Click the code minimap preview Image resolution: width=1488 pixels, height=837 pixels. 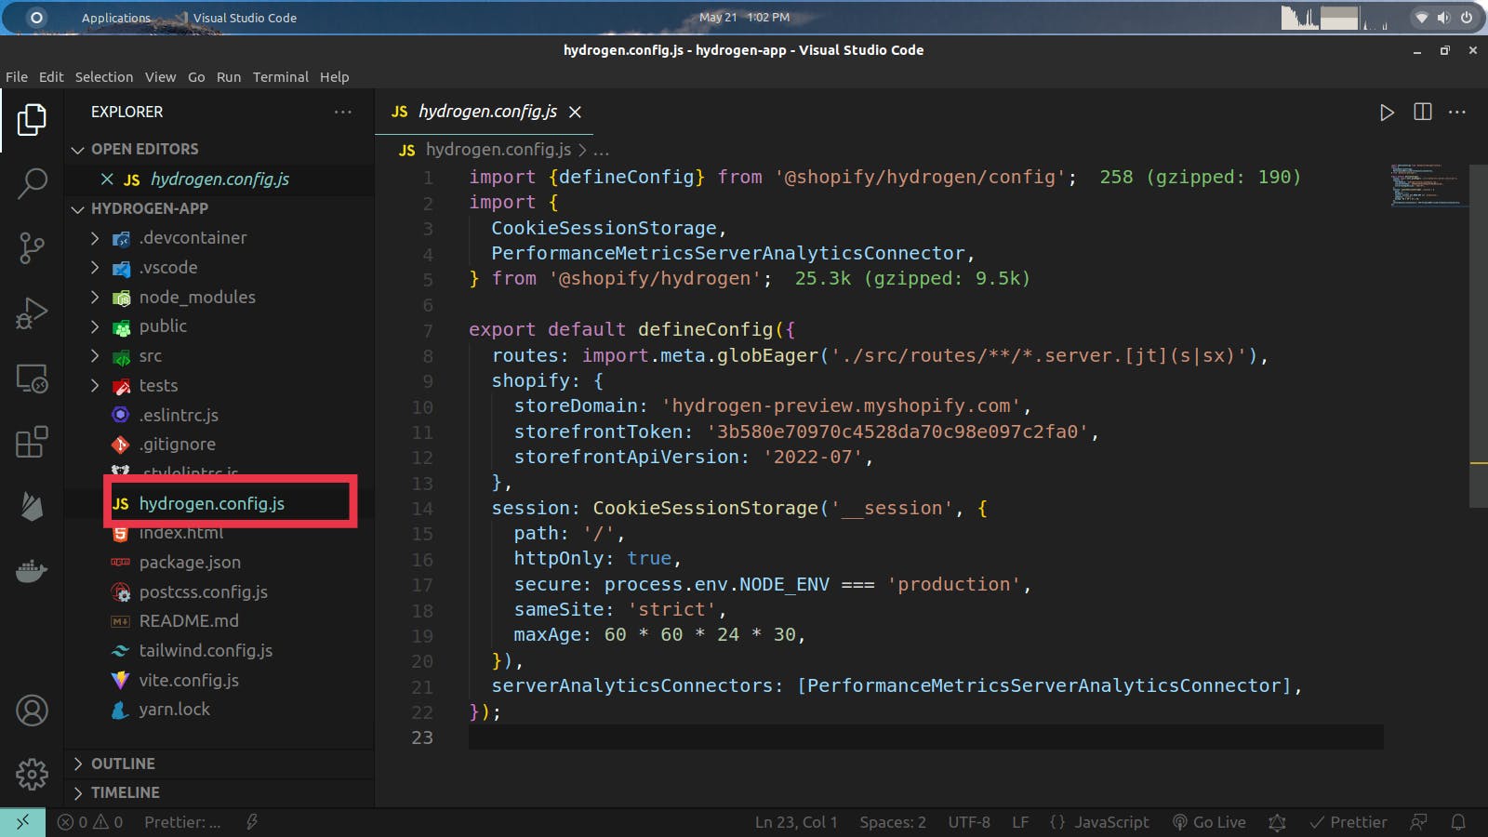click(x=1428, y=185)
